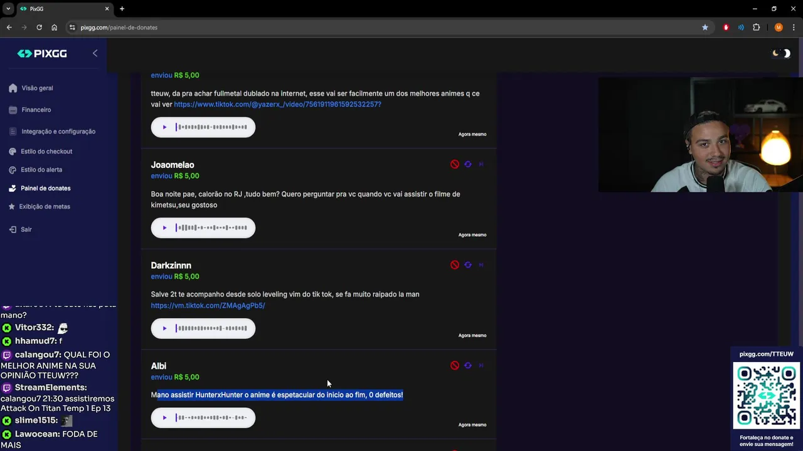
Task: Play audio of Darkzinnn's message
Action: [164, 328]
